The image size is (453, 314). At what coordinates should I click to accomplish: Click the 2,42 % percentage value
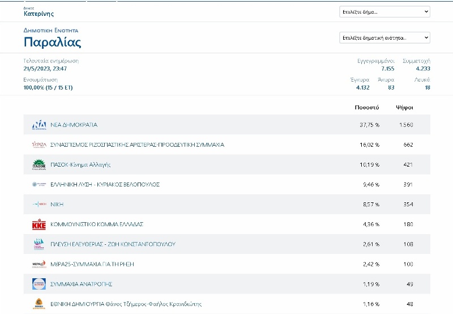click(x=371, y=264)
